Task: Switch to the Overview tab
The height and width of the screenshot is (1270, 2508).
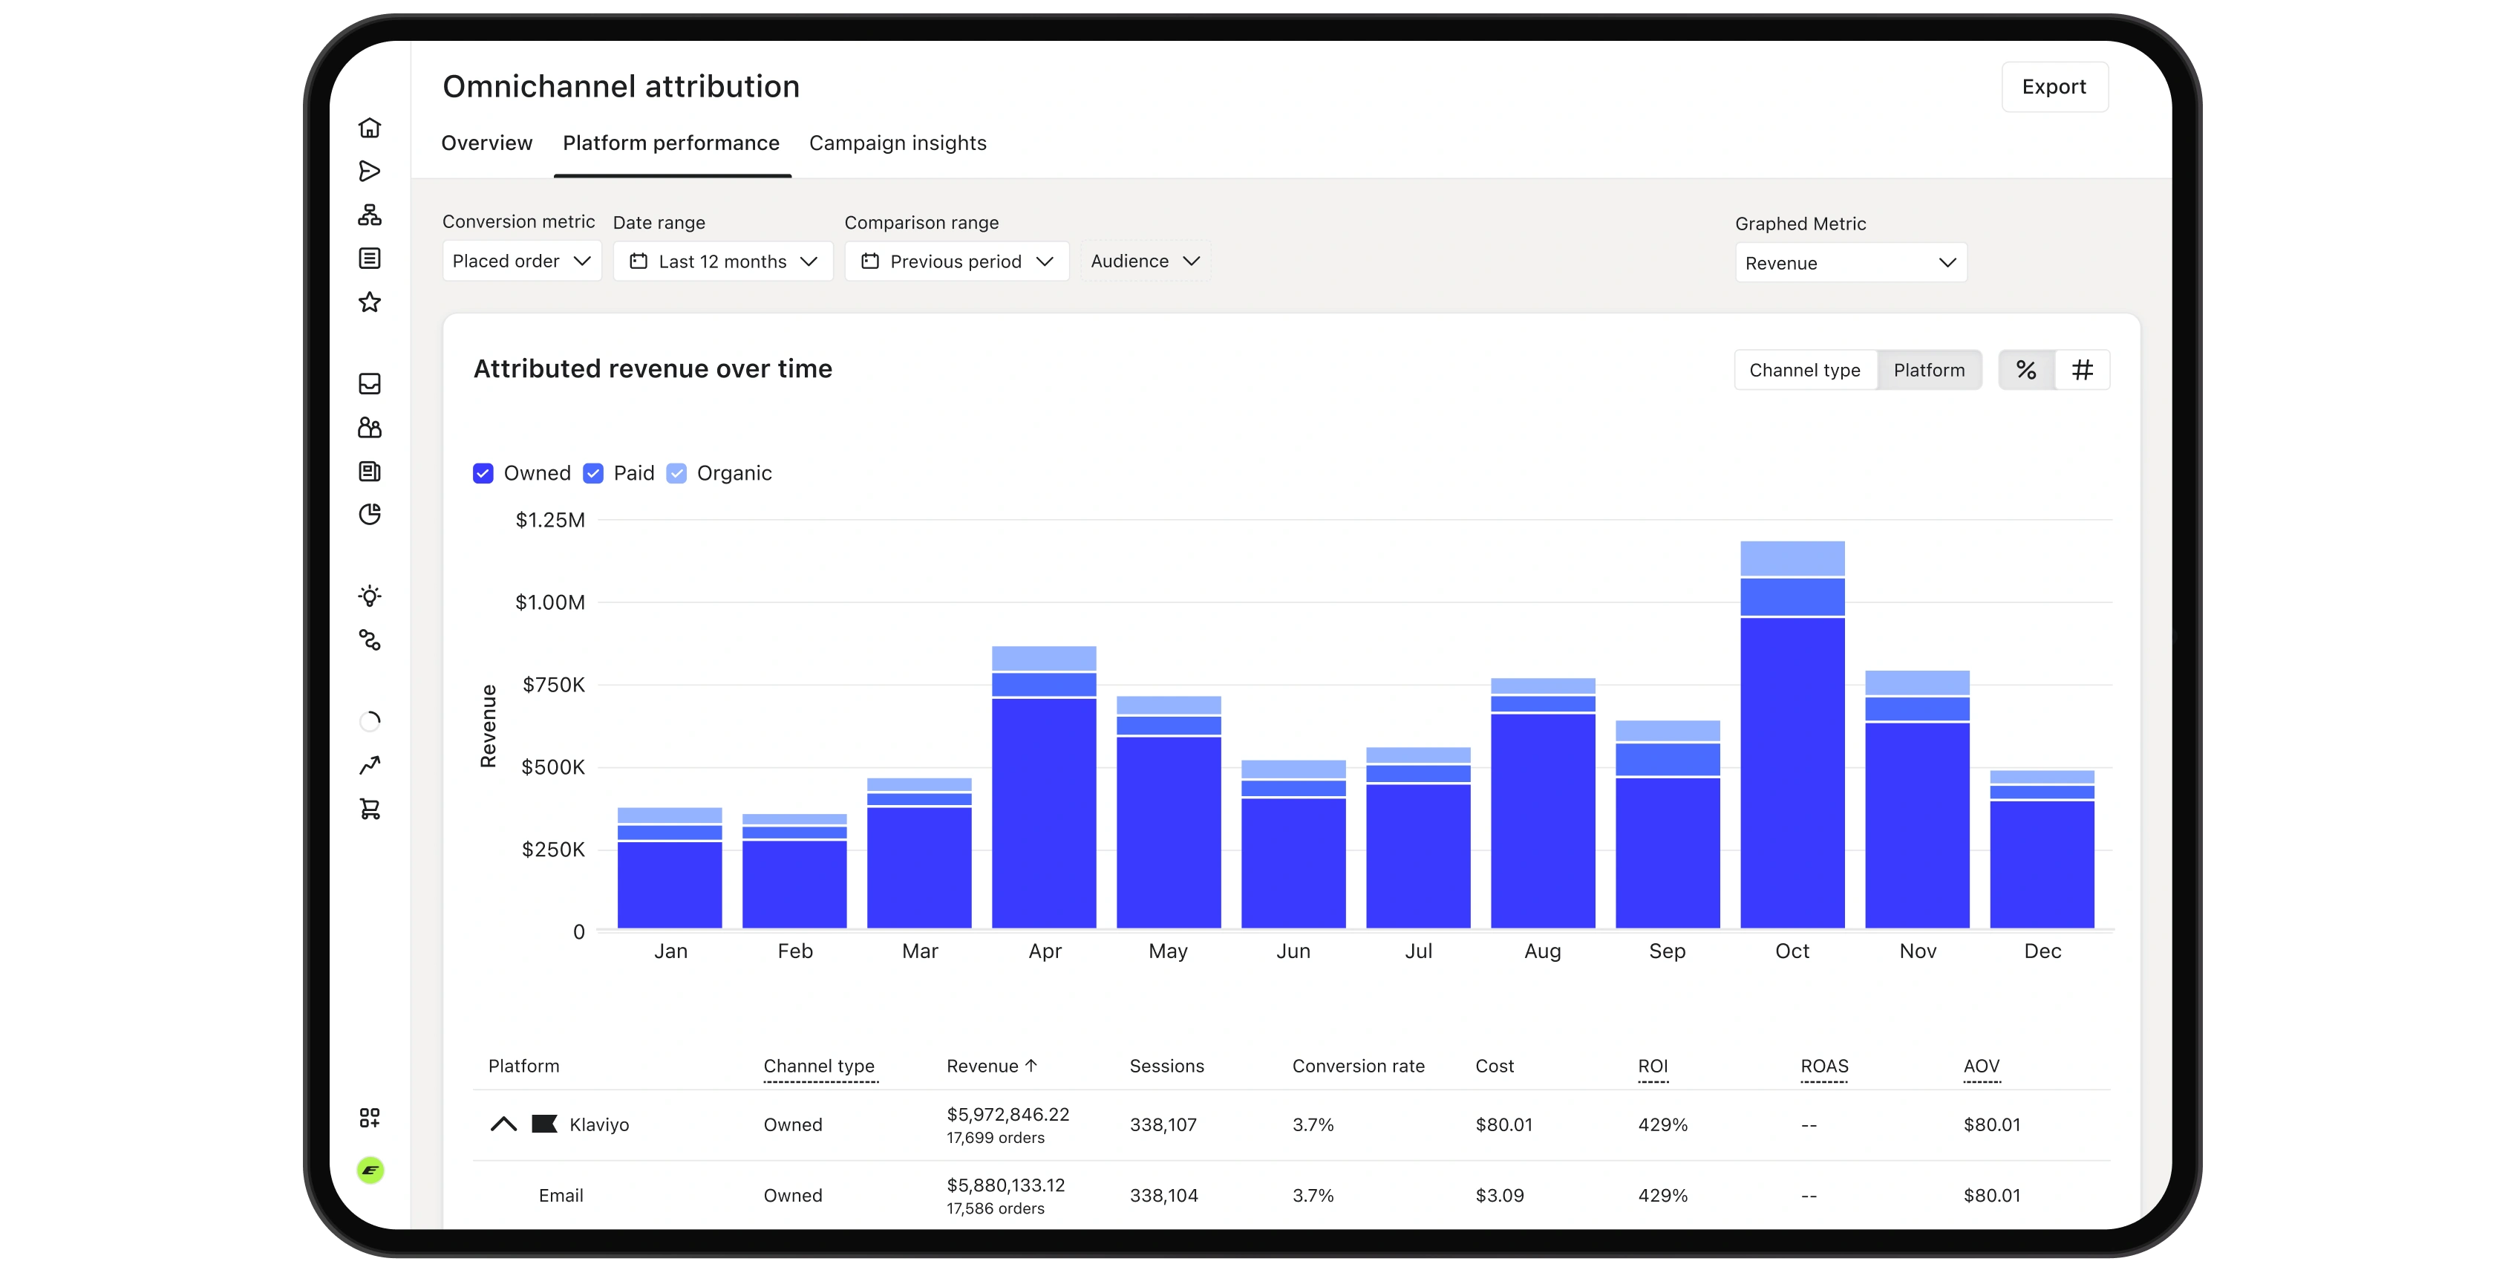Action: pyautogui.click(x=487, y=143)
